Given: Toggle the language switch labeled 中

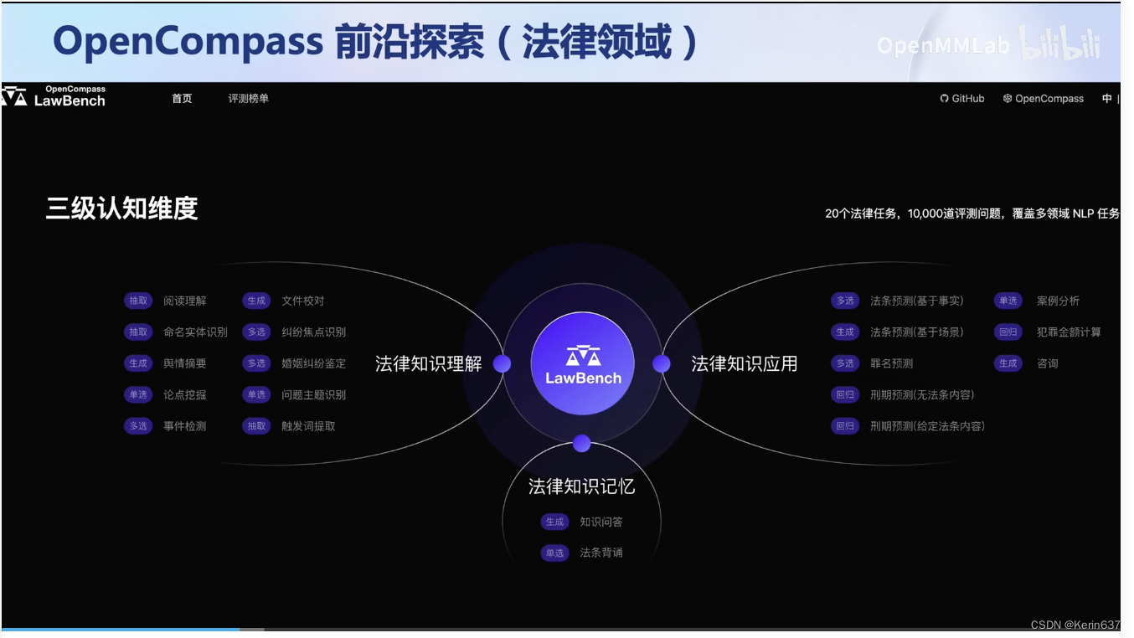Looking at the screenshot, I should pos(1107,98).
